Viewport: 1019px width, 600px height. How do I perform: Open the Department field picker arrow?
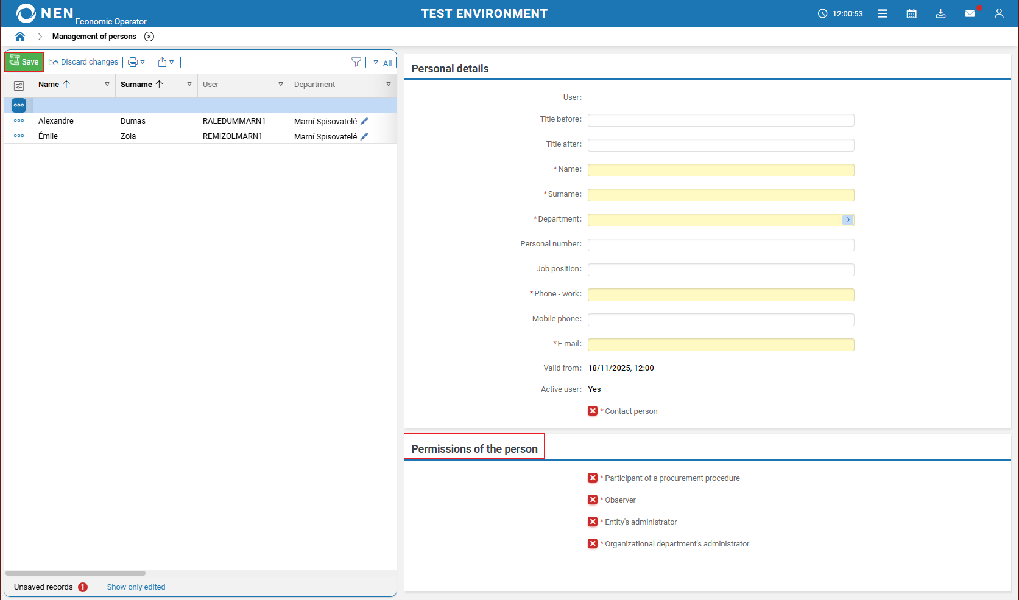click(847, 220)
